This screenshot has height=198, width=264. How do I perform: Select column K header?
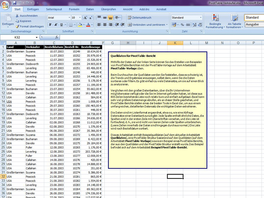(x=175, y=43)
